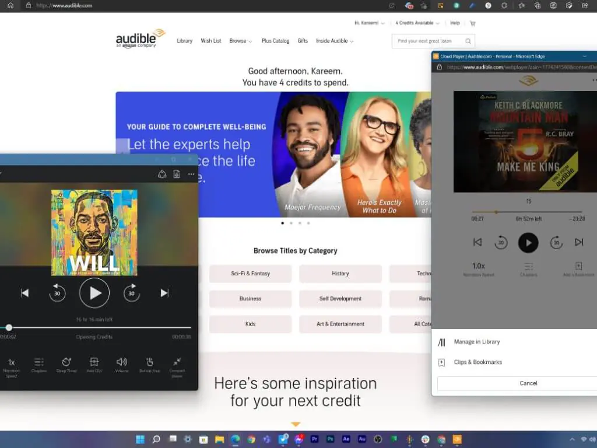The height and width of the screenshot is (448, 597).
Task: Go to next chapter in the Cloud Player
Action: 579,242
